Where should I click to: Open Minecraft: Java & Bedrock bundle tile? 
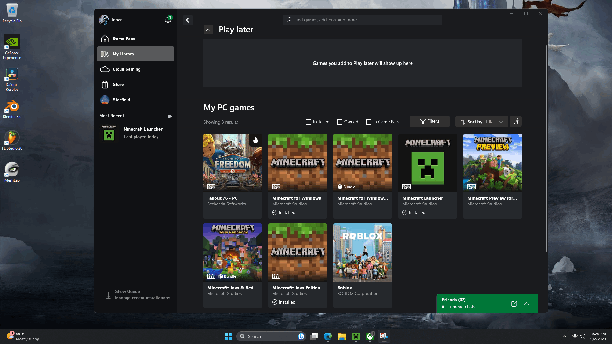click(233, 265)
